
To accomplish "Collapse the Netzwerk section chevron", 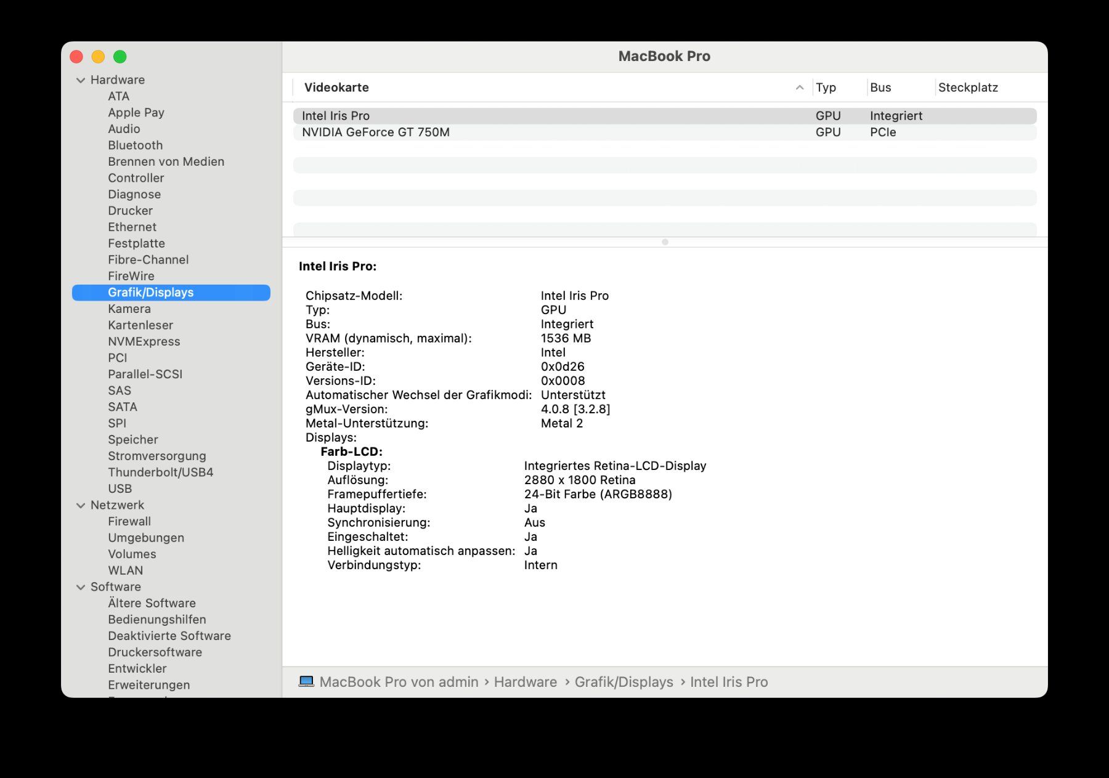I will click(x=81, y=505).
